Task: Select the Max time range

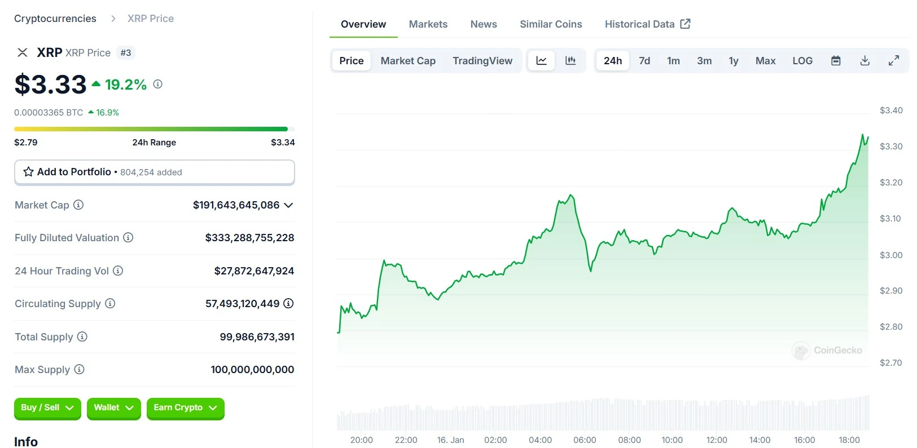Action: [765, 60]
